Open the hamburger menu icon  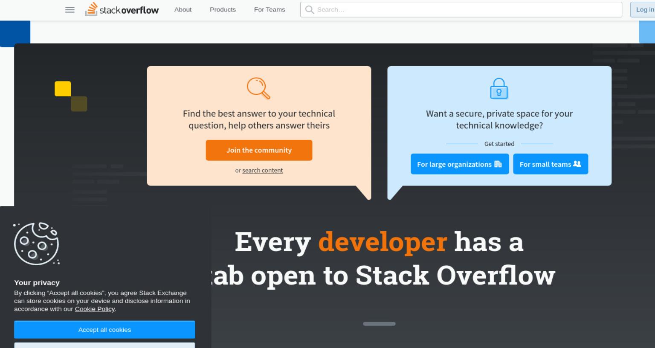(x=70, y=10)
